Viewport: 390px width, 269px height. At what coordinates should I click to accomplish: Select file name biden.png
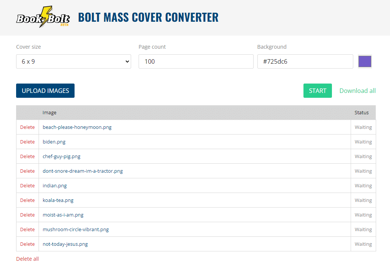tap(54, 142)
